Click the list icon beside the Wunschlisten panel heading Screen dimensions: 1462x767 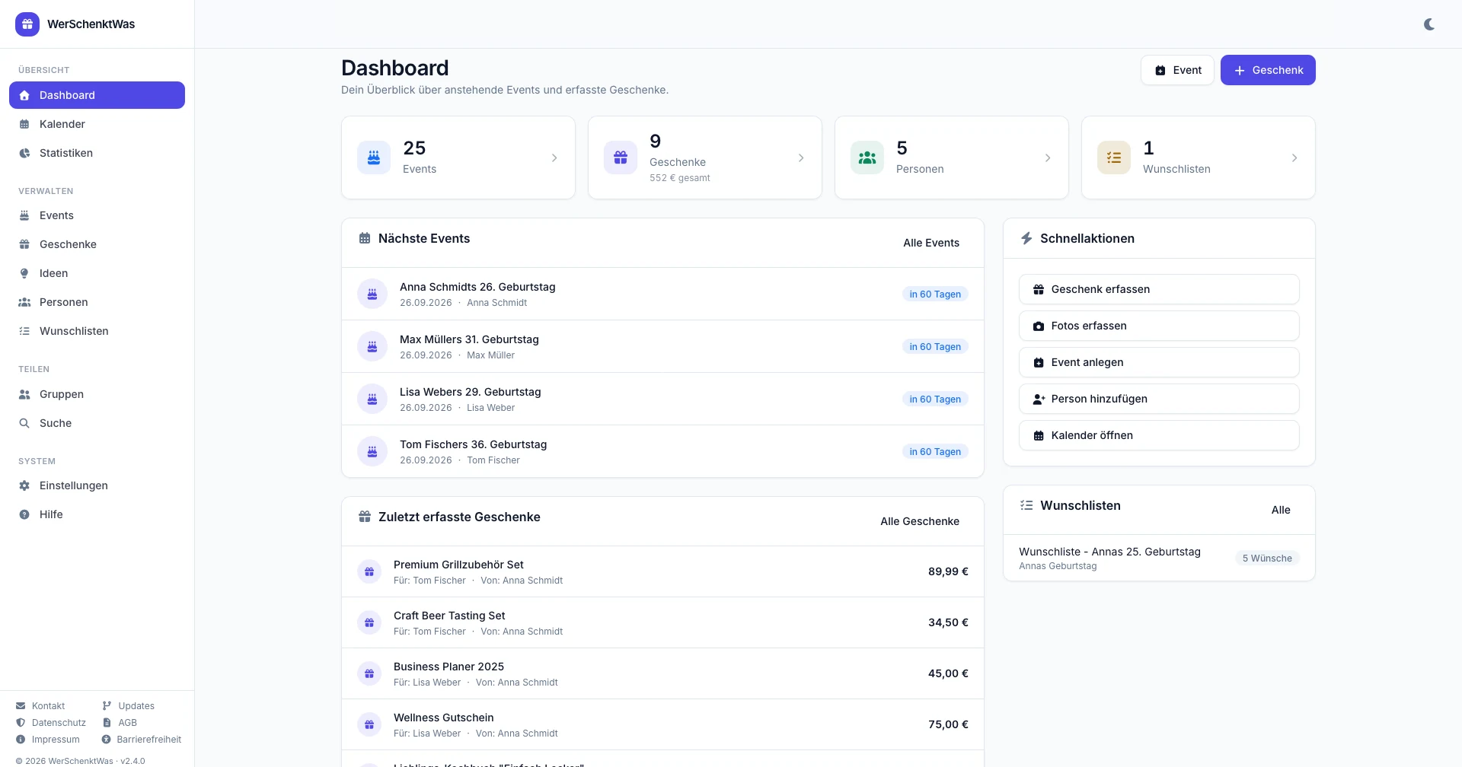[x=1026, y=505]
